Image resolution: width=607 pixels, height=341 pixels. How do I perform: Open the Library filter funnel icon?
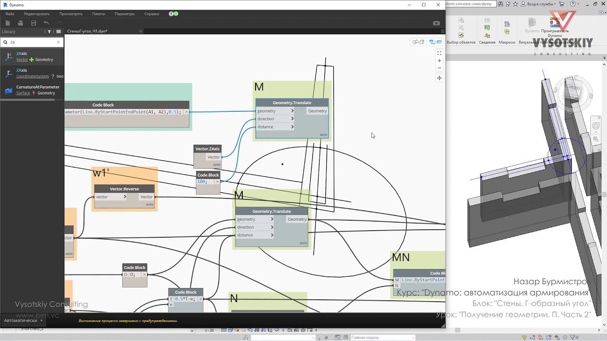49,32
